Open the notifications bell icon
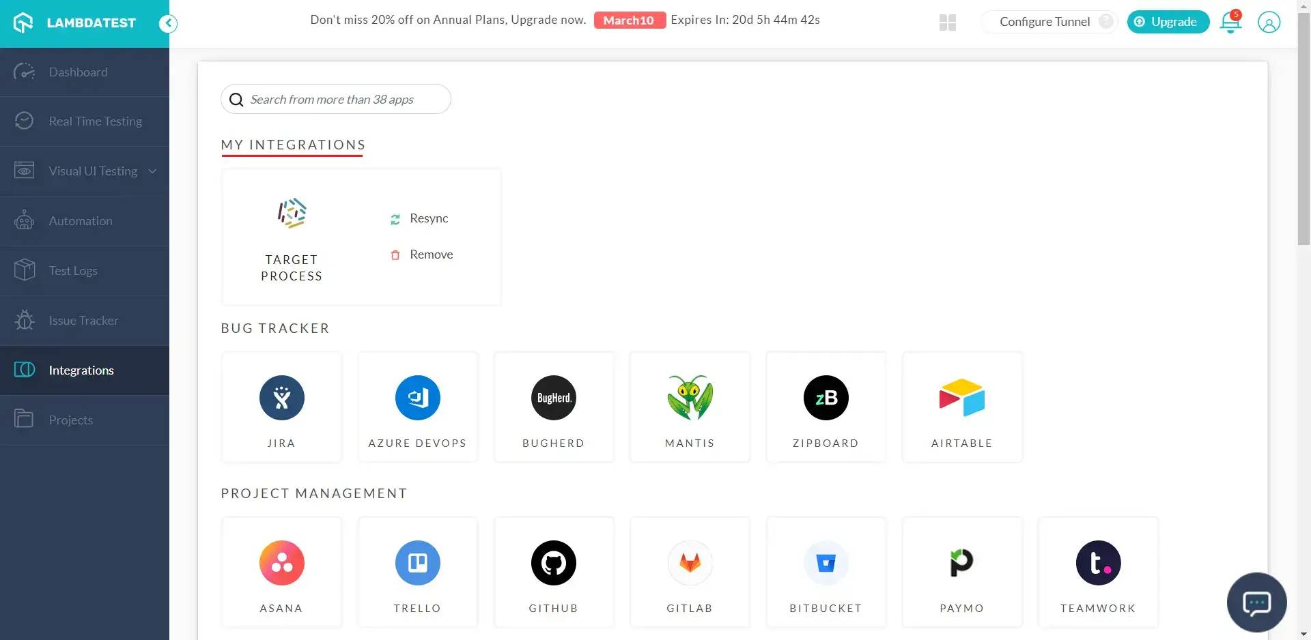1311x640 pixels. 1230,23
